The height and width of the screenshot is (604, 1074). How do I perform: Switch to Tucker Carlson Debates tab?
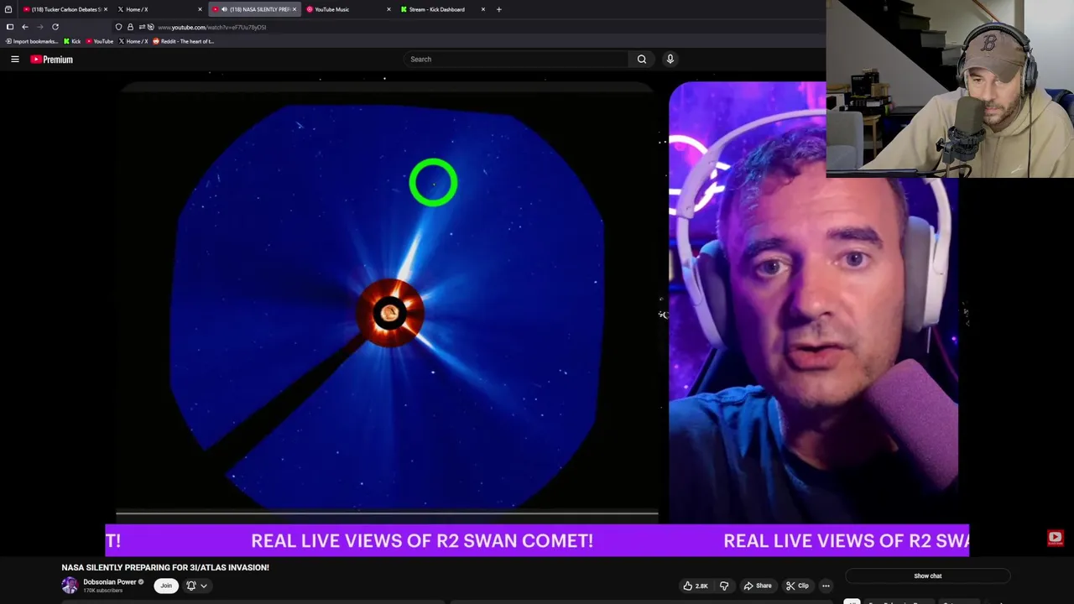click(x=63, y=9)
